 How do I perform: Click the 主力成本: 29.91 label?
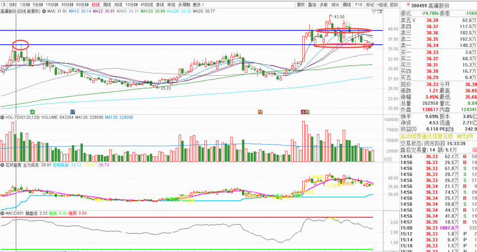point(38,165)
